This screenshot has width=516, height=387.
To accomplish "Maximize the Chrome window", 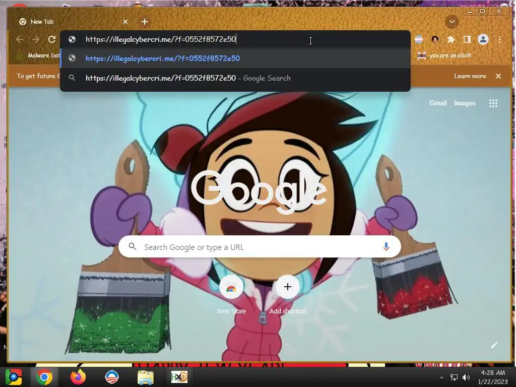I will pos(482,12).
